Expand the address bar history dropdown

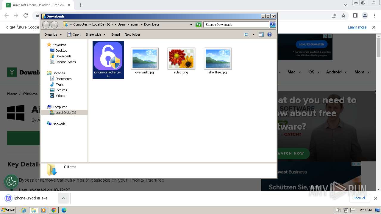tap(191, 25)
